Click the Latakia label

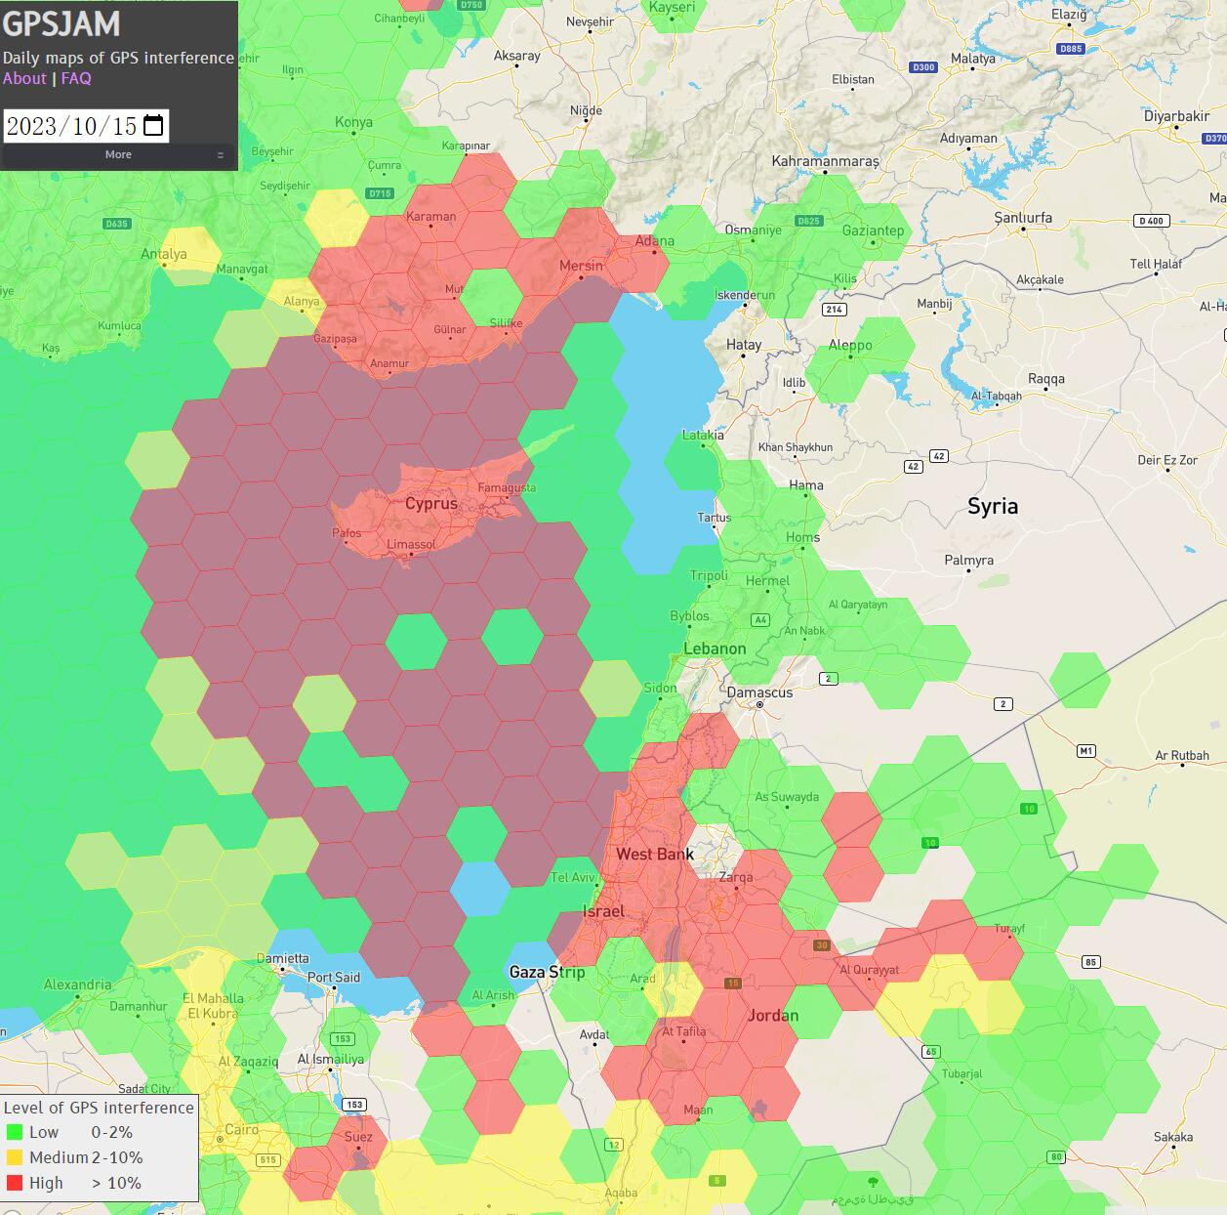[x=703, y=436]
